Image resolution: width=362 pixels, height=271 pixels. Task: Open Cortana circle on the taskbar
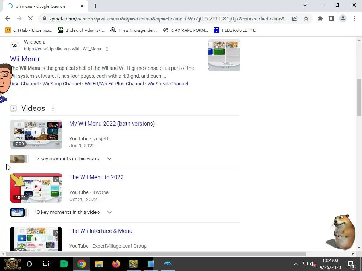coord(29,264)
